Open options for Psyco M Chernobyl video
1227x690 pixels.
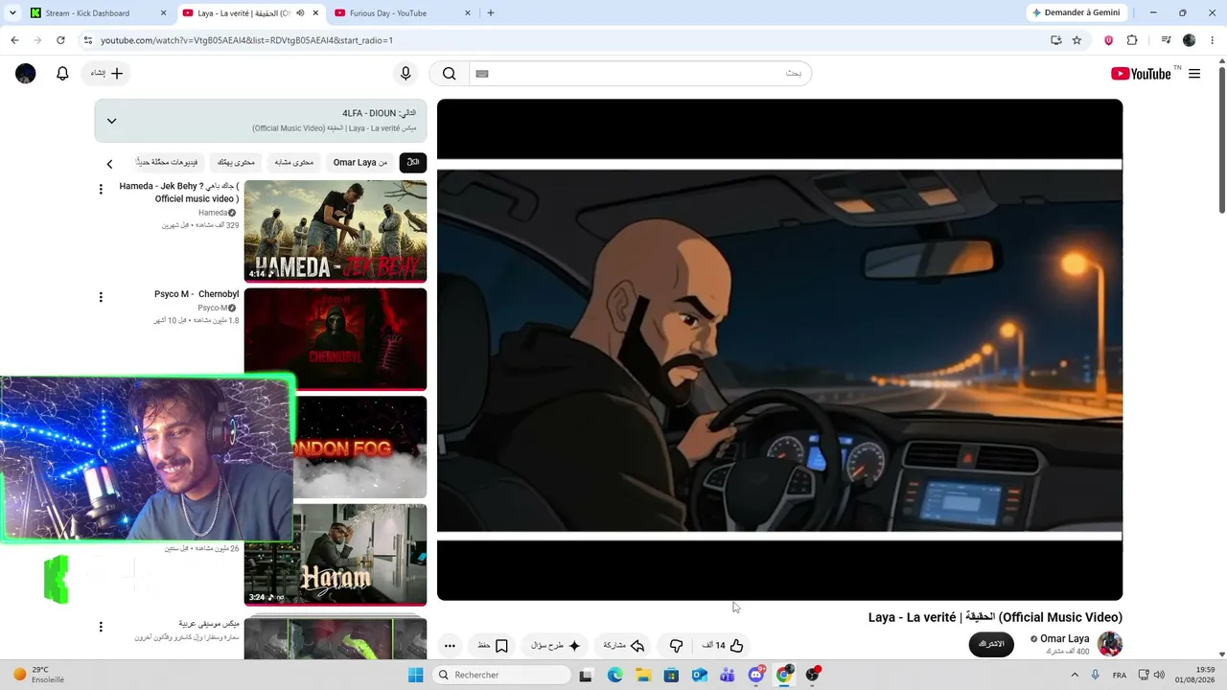pos(101,298)
